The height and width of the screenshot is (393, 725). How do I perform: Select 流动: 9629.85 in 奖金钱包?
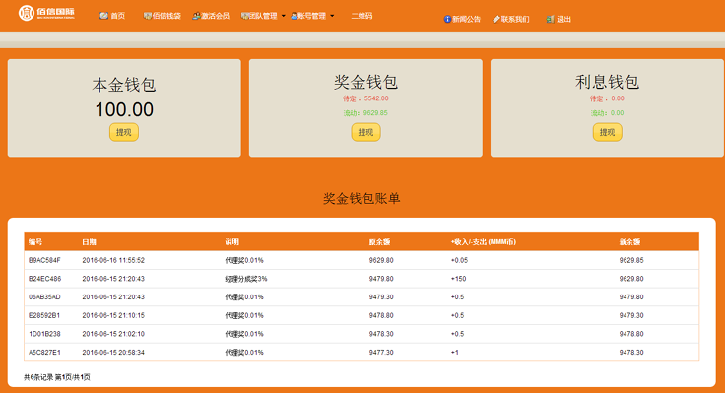pyautogui.click(x=365, y=113)
